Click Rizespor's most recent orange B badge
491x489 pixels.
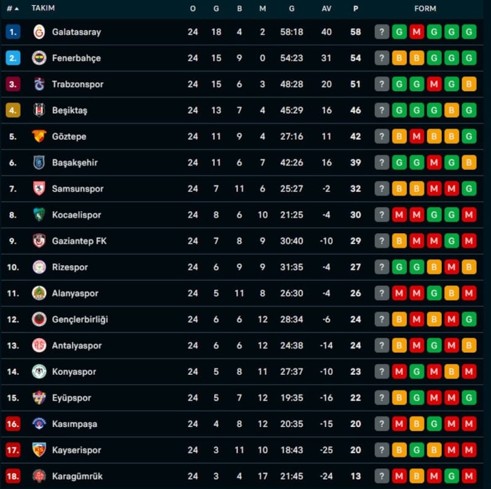tap(470, 267)
